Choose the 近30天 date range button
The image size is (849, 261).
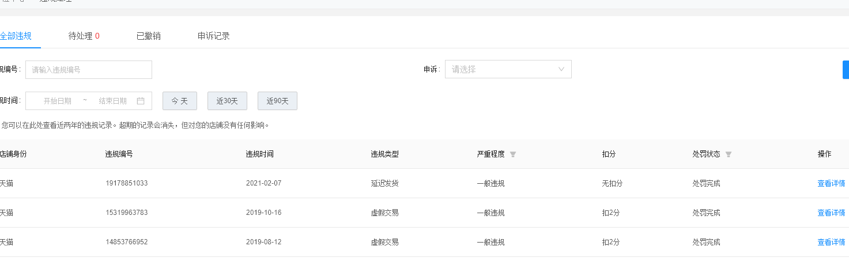click(228, 101)
